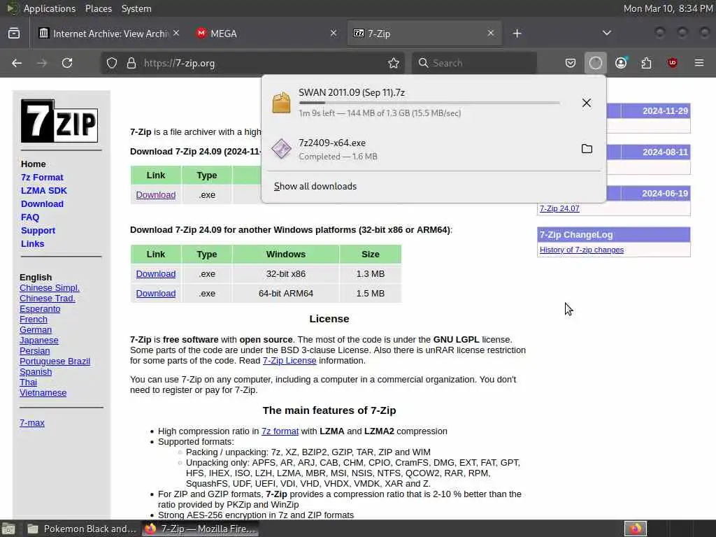Expand the list all tabs chevron
Image resolution: width=716 pixels, height=537 pixels.
point(606,33)
